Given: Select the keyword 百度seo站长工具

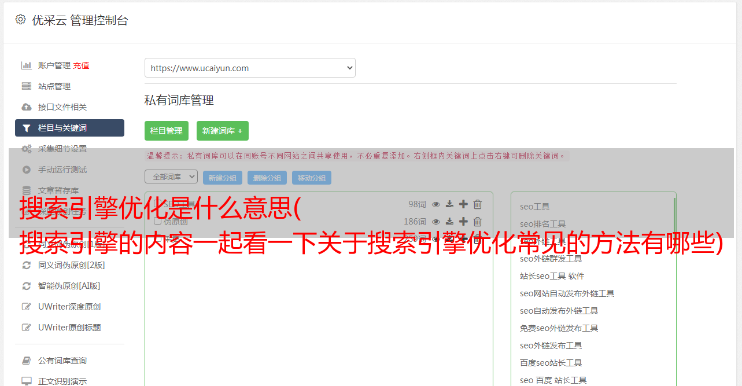Looking at the screenshot, I should click(551, 363).
